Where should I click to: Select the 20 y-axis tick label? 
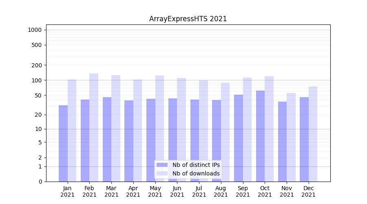click(38, 115)
